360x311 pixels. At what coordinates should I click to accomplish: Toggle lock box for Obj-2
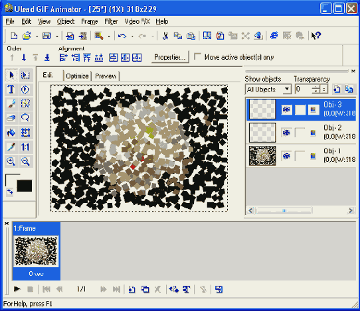point(300,133)
